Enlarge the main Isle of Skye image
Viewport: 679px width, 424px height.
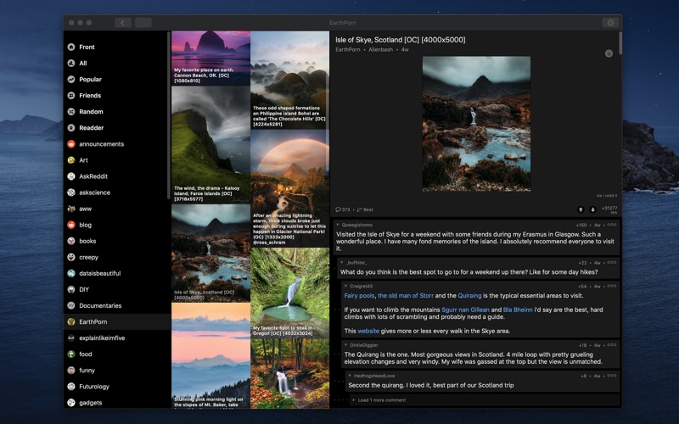476,124
